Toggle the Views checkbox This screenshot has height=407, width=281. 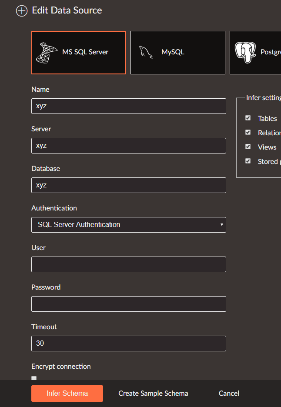point(248,147)
